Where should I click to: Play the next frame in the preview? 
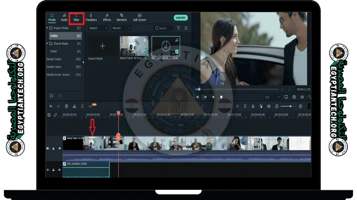click(206, 97)
